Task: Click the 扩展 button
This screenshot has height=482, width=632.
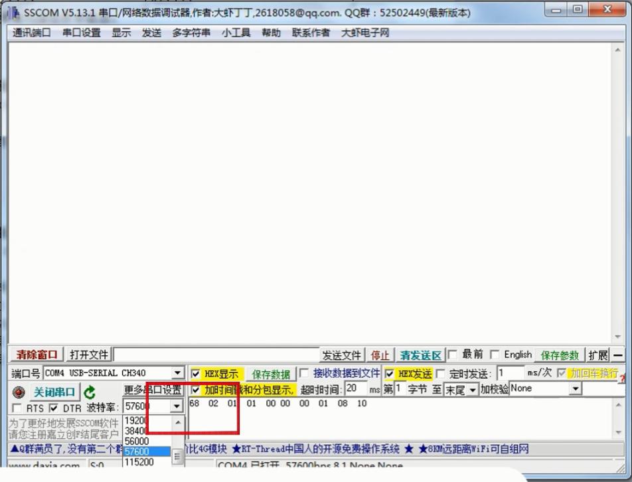Action: click(597, 355)
